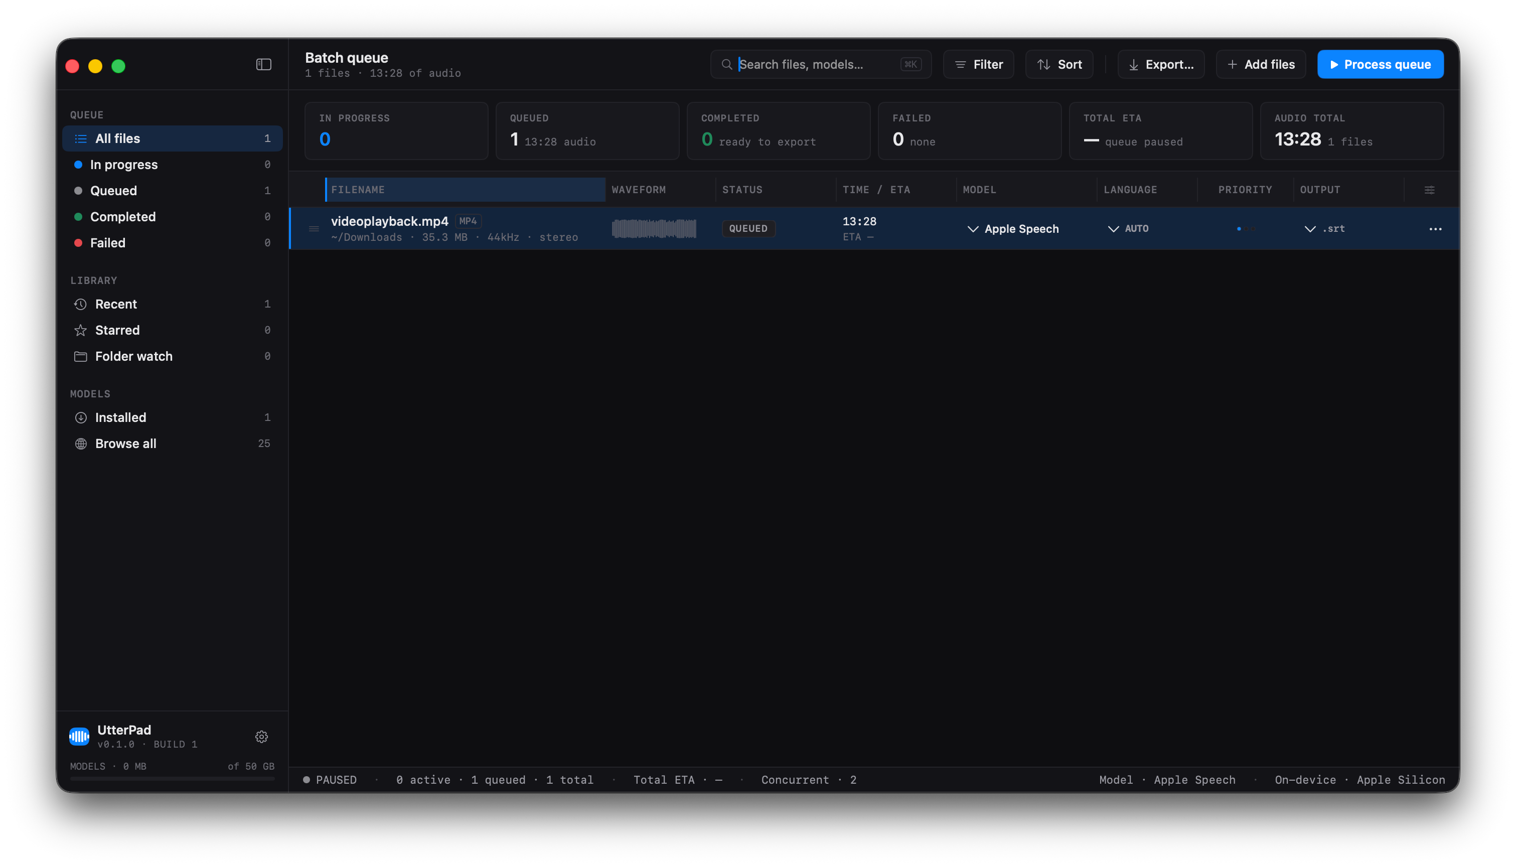Open the Filter options
This screenshot has height=867, width=1516.
pyautogui.click(x=978, y=64)
